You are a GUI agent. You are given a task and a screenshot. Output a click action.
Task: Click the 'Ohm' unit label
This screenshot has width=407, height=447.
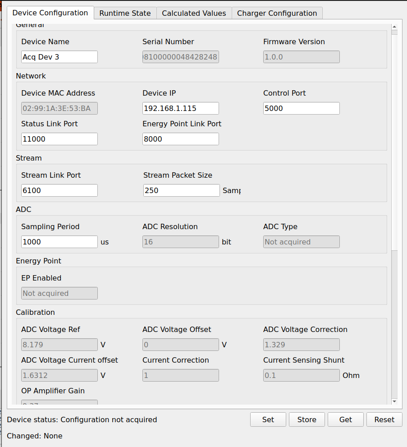click(351, 375)
